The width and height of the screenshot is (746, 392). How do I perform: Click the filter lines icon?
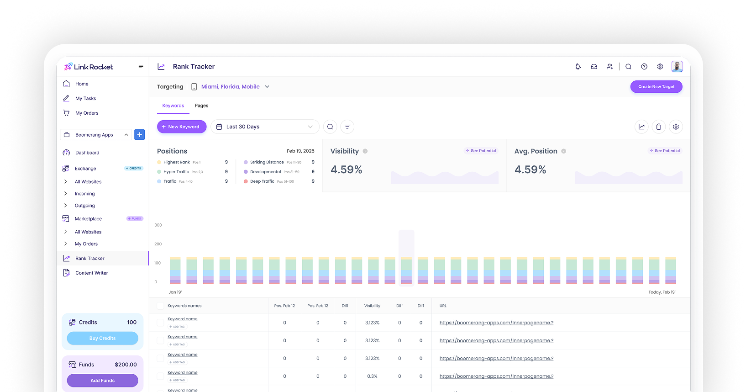tap(347, 127)
